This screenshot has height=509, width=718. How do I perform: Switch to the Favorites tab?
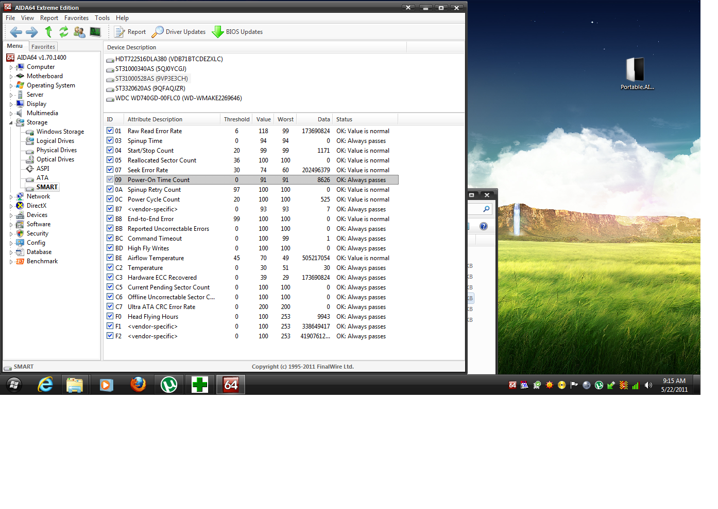[43, 47]
